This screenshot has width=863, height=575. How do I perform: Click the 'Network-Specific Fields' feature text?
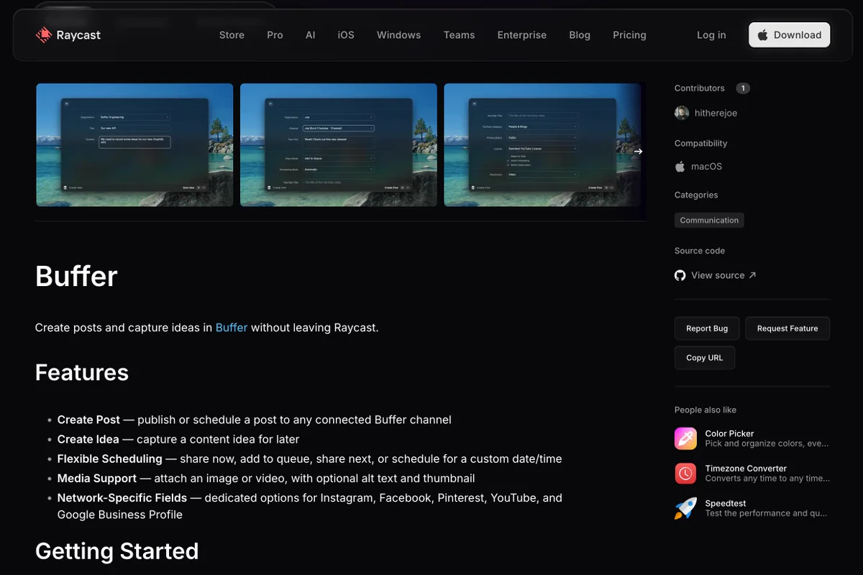pos(122,497)
